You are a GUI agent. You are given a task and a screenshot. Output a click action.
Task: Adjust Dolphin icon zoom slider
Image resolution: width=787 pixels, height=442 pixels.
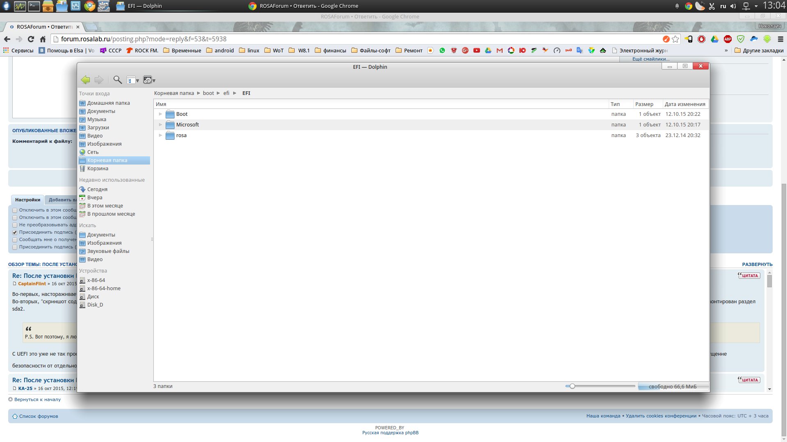572,386
